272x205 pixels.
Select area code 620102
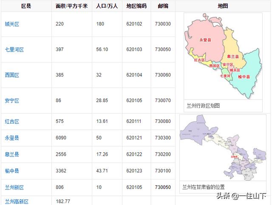[134, 24]
